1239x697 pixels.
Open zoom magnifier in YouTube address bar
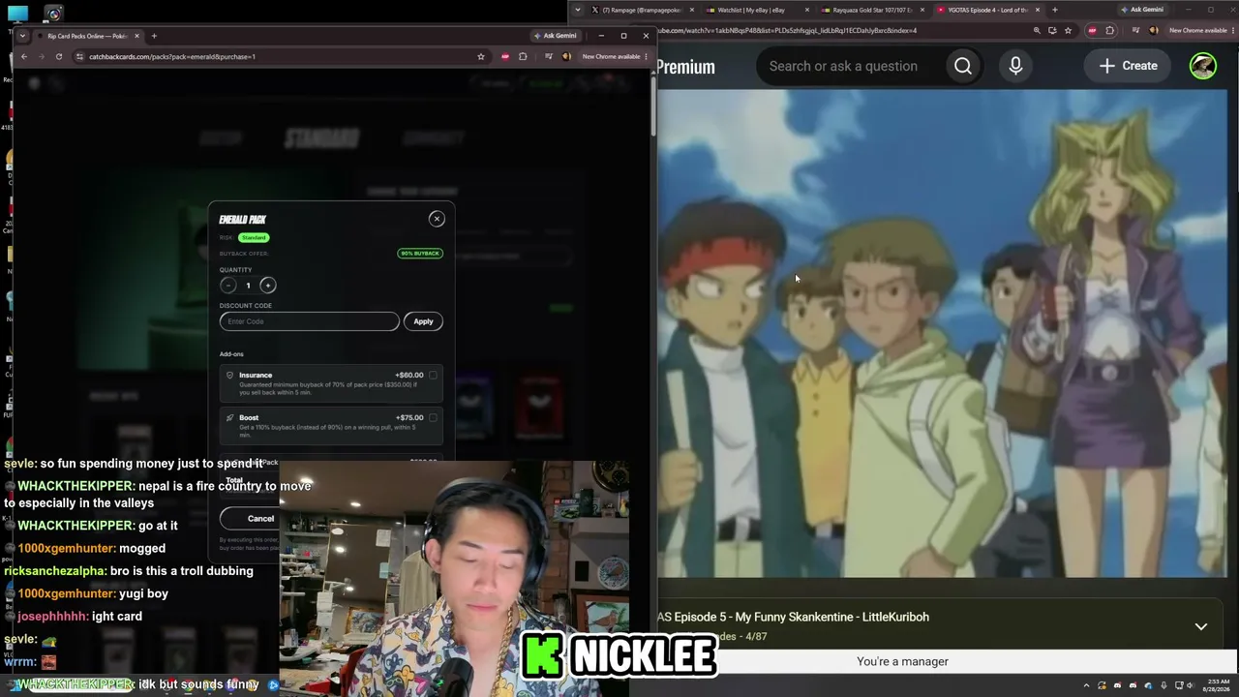1037,30
